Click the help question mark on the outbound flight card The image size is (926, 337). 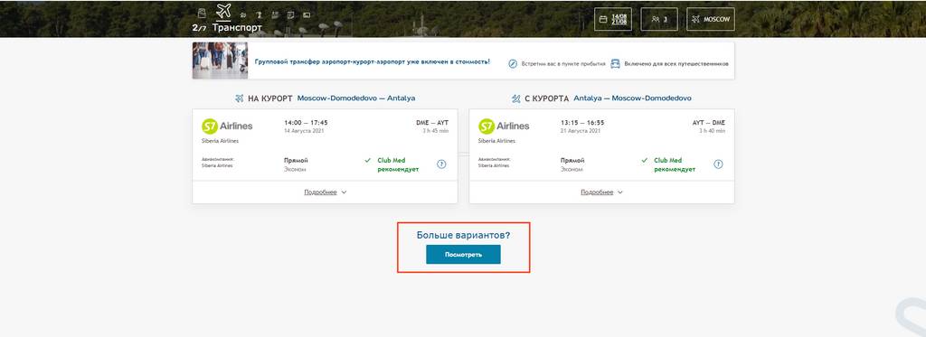[x=441, y=164]
